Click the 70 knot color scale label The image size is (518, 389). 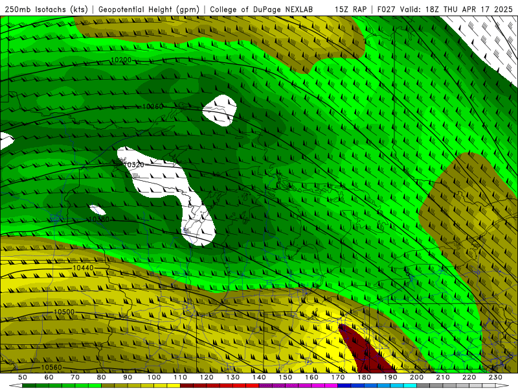click(x=75, y=377)
